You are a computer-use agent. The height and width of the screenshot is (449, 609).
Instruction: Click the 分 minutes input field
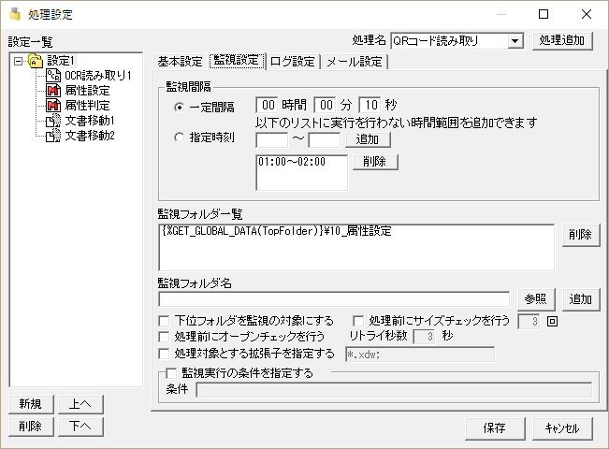coord(326,105)
